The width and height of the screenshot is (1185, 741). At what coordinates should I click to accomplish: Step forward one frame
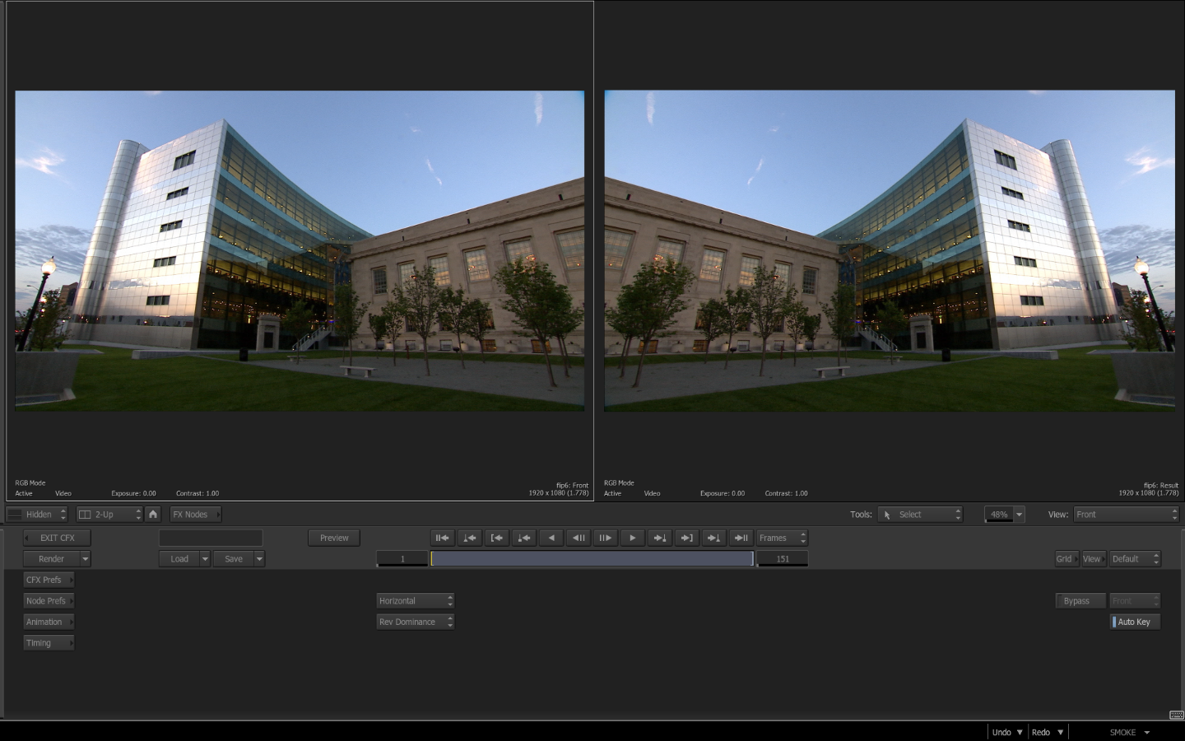pyautogui.click(x=605, y=538)
